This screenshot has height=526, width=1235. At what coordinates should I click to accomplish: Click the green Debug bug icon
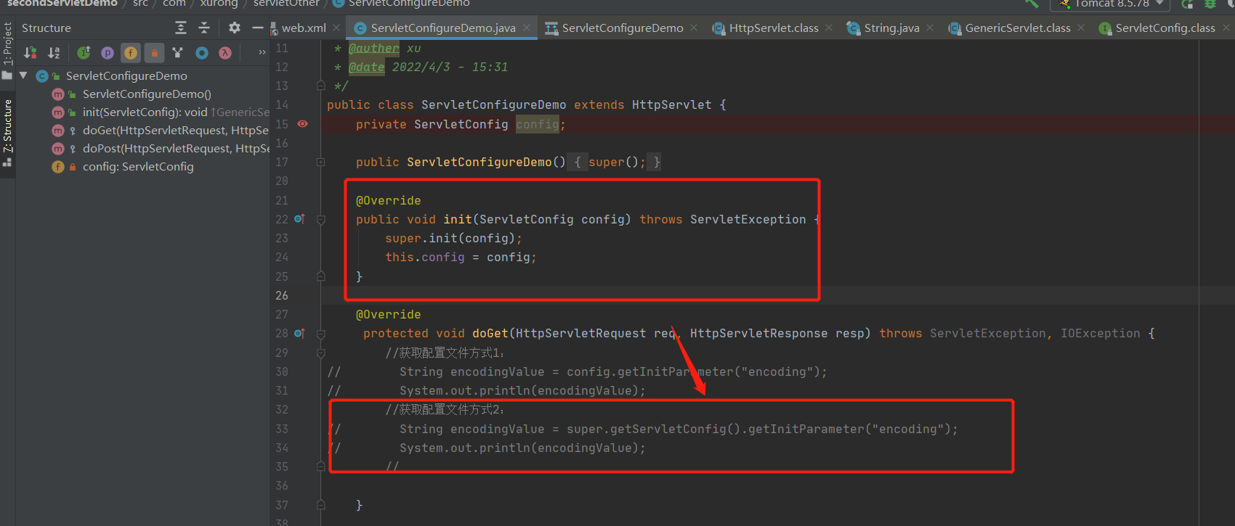tap(1210, 4)
